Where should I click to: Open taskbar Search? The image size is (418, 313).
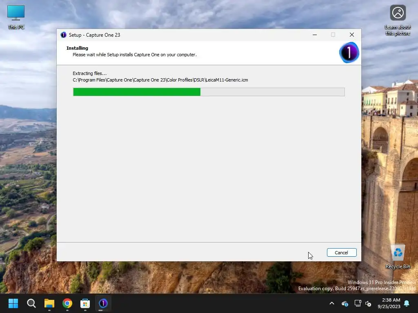click(31, 303)
